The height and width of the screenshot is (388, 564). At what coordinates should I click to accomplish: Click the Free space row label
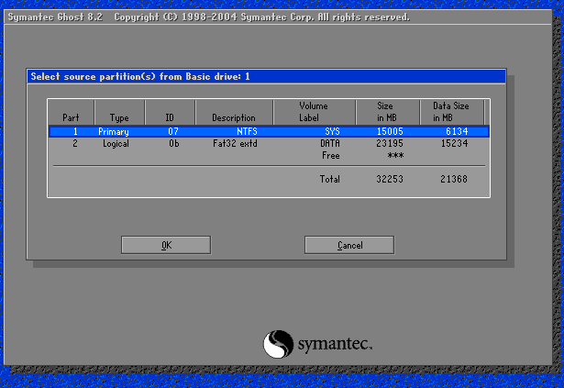[x=331, y=156]
